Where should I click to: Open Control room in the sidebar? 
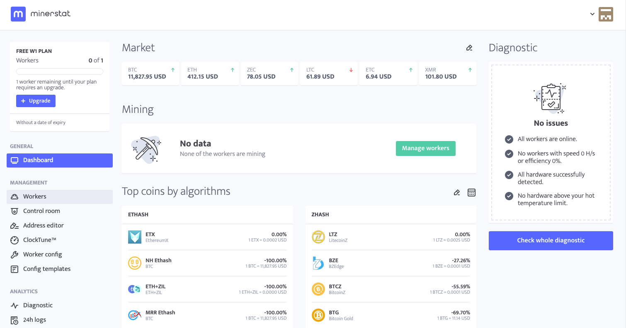(60, 211)
